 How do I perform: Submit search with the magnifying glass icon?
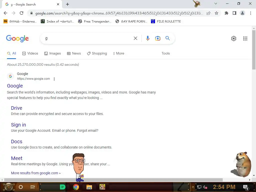(167, 38)
